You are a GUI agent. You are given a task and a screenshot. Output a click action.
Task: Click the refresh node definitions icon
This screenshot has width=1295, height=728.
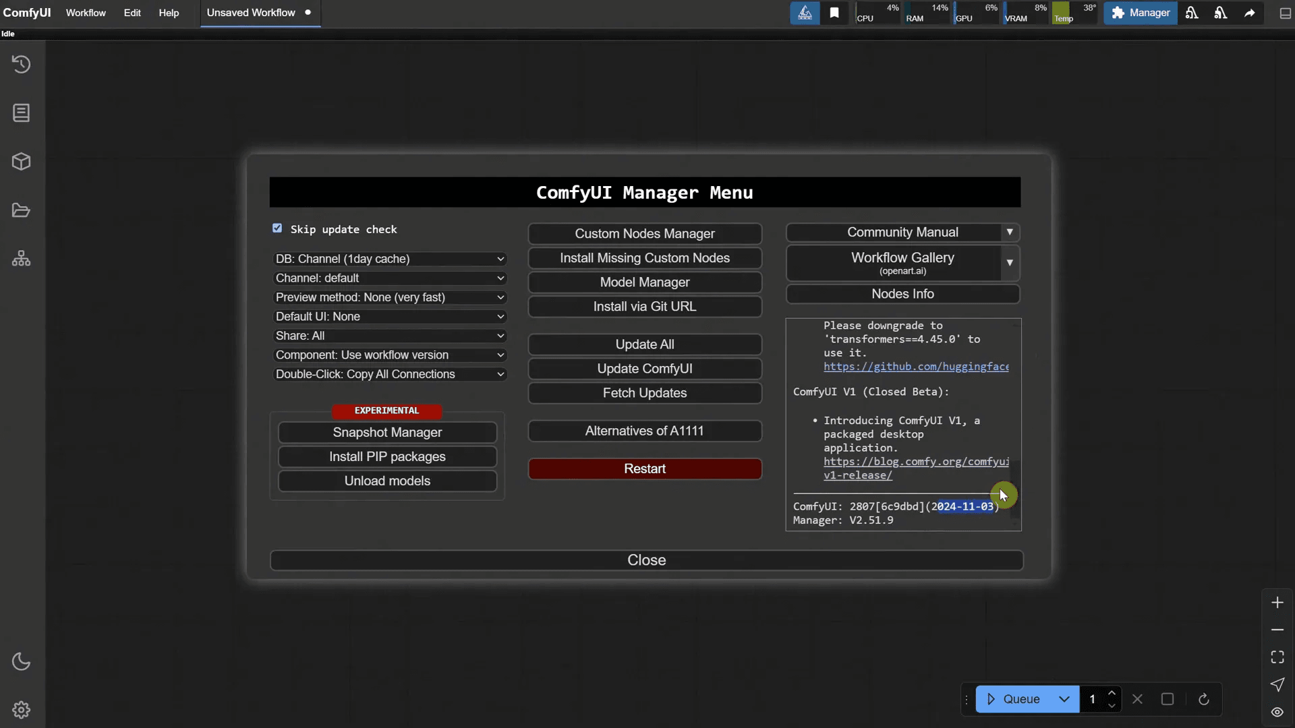1203,699
